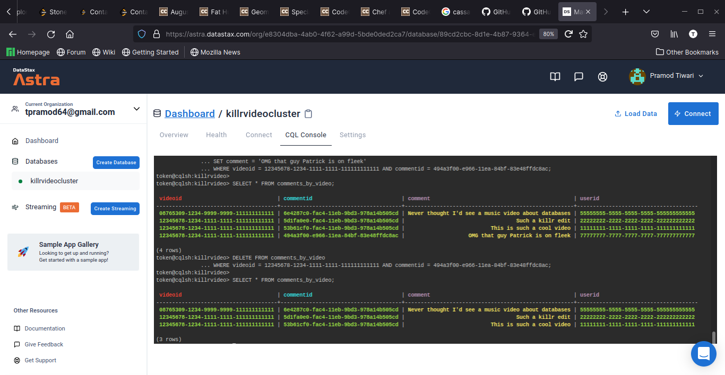Open Databases in the sidebar

pyautogui.click(x=41, y=162)
